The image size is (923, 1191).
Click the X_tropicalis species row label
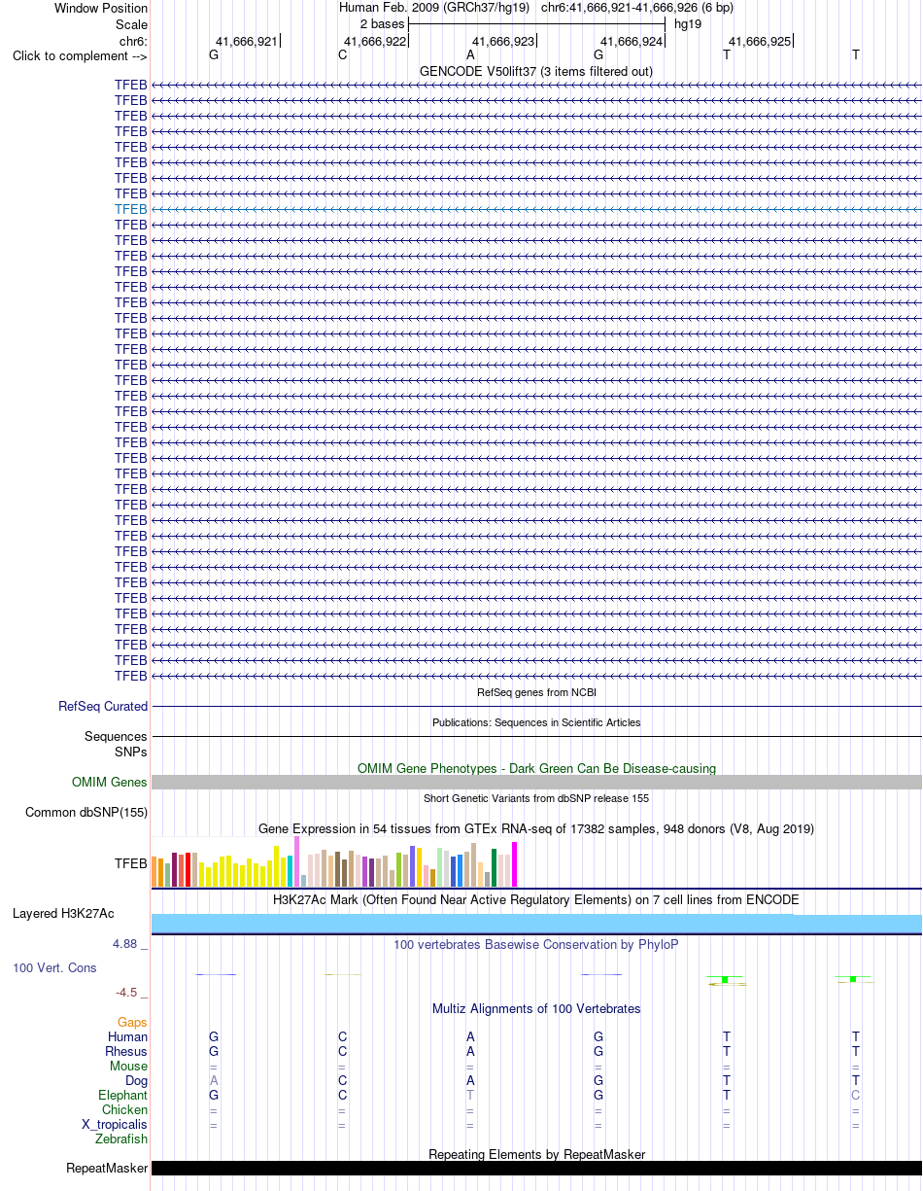115,1124
